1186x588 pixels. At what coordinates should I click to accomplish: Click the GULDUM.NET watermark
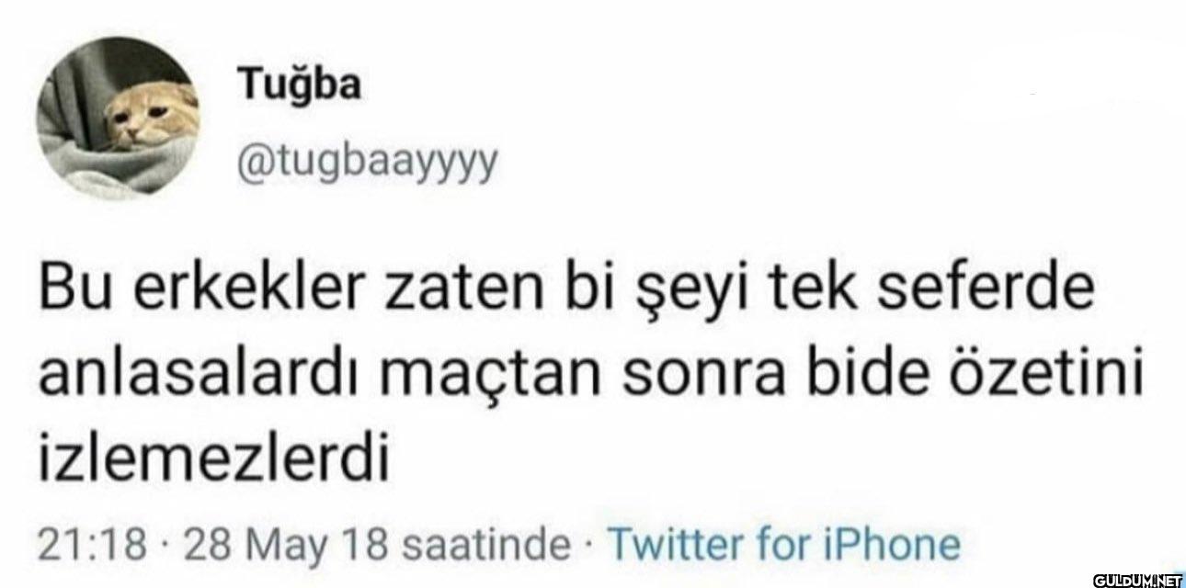pos(1128,577)
